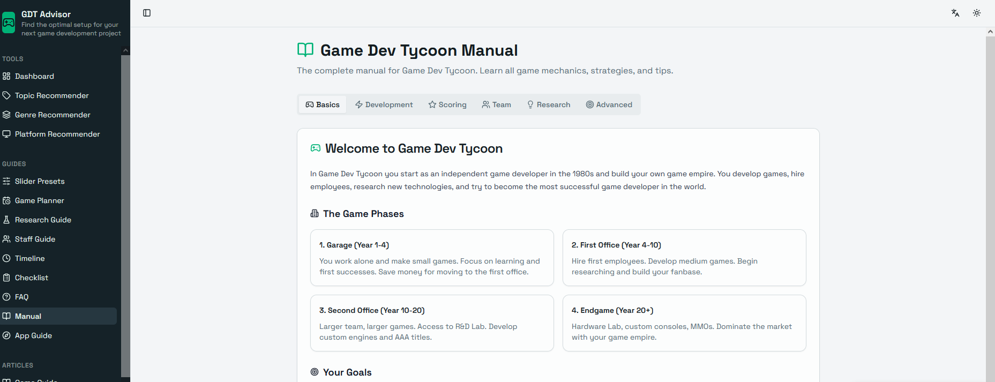The width and height of the screenshot is (995, 382).
Task: Click the App Guide compass icon
Action: [6, 335]
